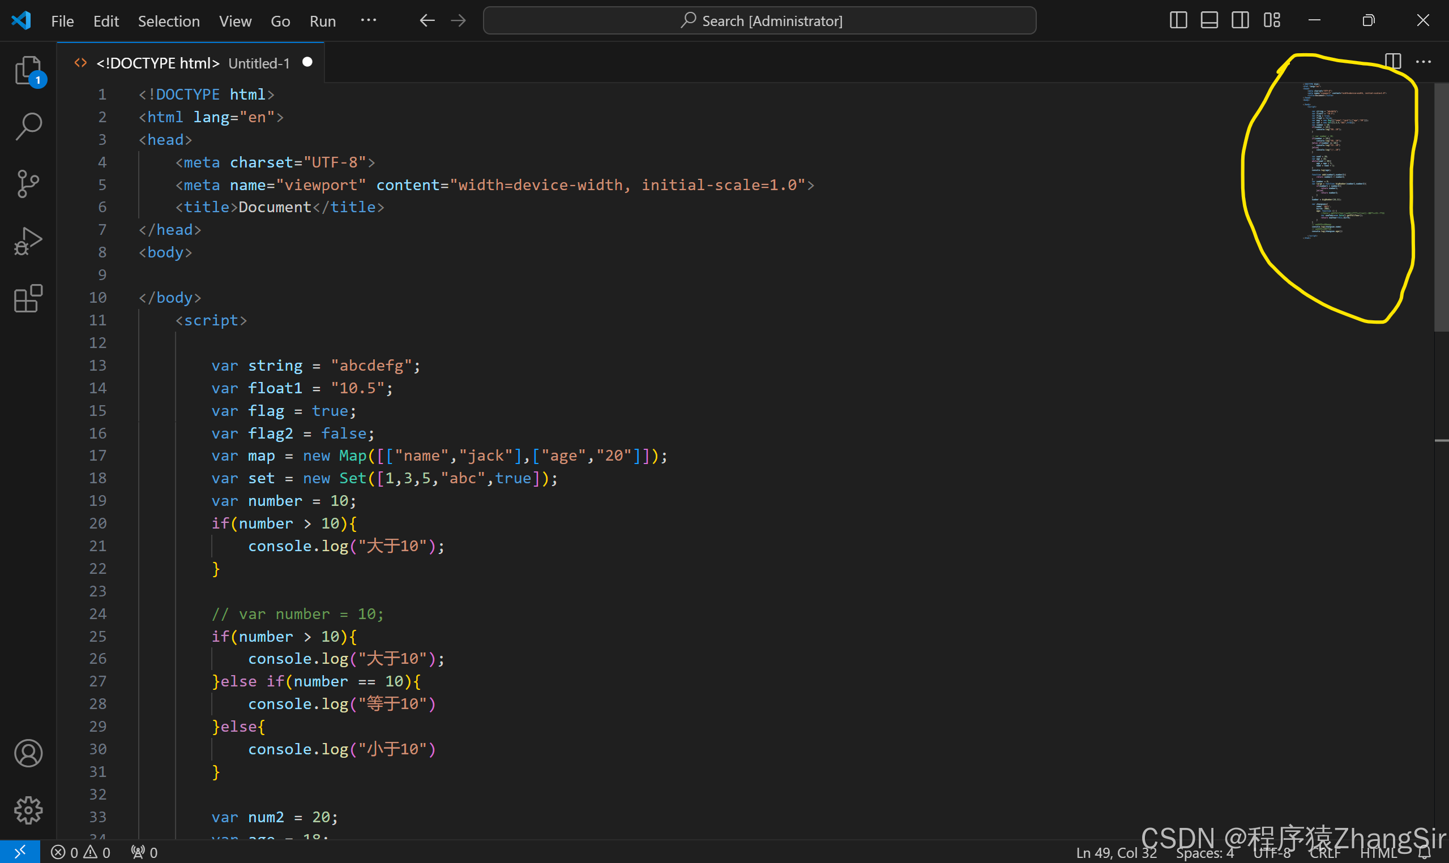1449x863 pixels.
Task: Click the Set keyword on line 18
Action: pos(353,478)
